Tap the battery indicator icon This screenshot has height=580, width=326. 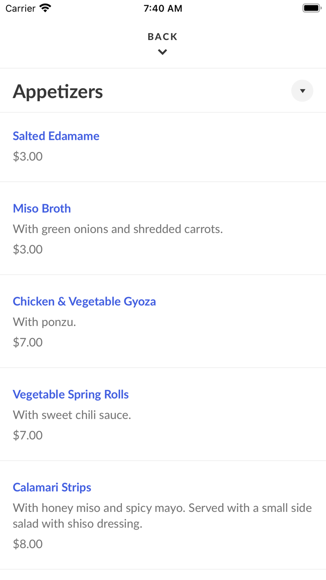[311, 7]
